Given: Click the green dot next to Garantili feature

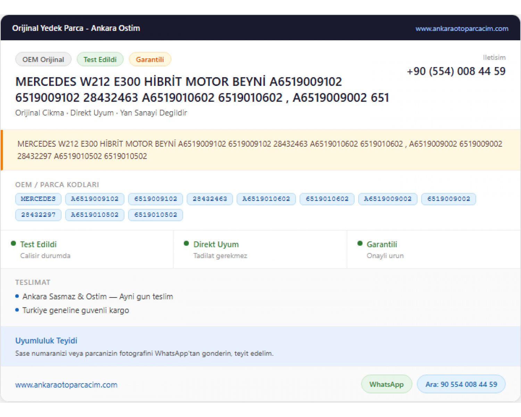Looking at the screenshot, I should [360, 244].
